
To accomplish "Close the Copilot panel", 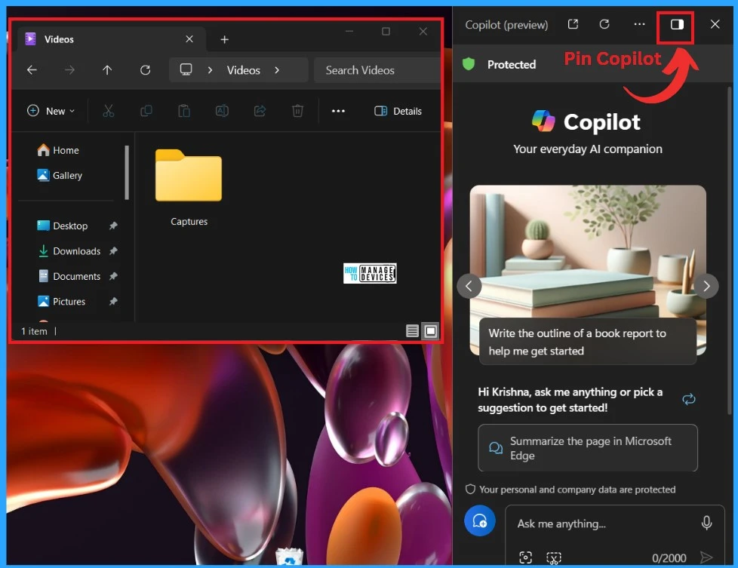I will pyautogui.click(x=715, y=24).
